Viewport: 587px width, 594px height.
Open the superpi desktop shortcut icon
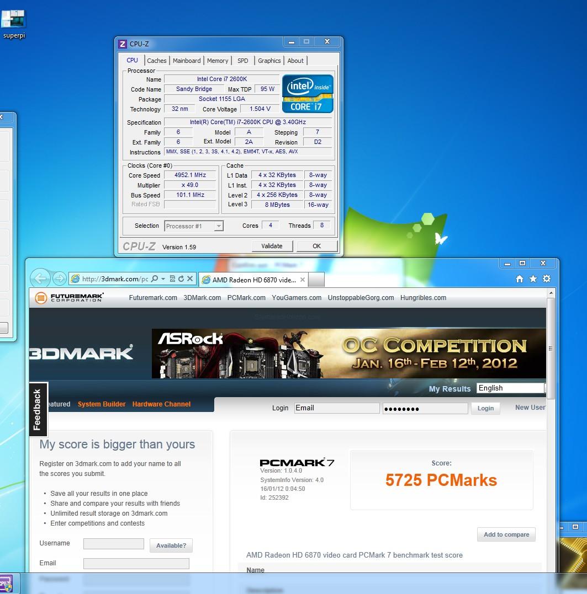pos(14,24)
